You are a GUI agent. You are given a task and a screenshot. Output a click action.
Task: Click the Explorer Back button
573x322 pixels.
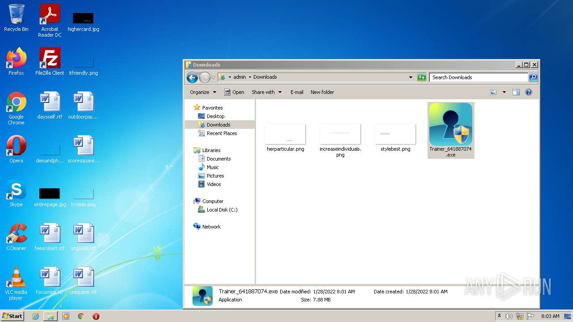pos(192,77)
